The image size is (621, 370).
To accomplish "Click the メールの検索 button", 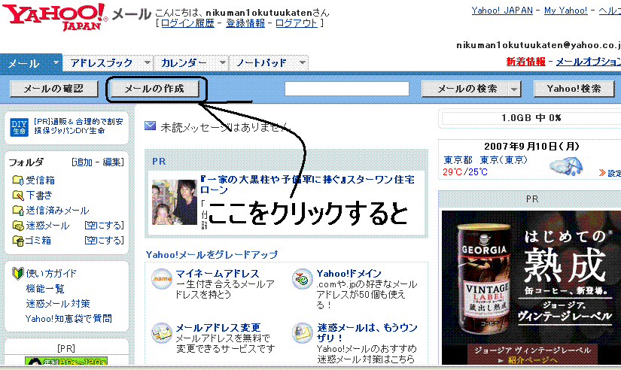I will (466, 89).
